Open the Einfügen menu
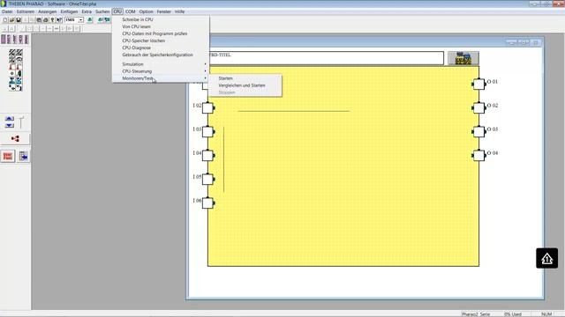The height and width of the screenshot is (317, 565). coord(69,11)
